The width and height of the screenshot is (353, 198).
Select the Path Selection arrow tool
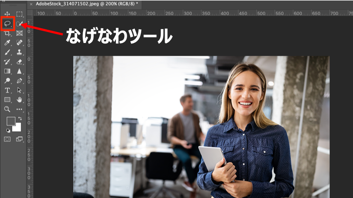[x=20, y=90]
